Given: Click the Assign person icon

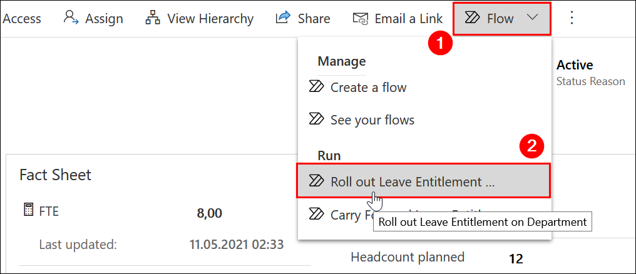Looking at the screenshot, I should tap(71, 19).
